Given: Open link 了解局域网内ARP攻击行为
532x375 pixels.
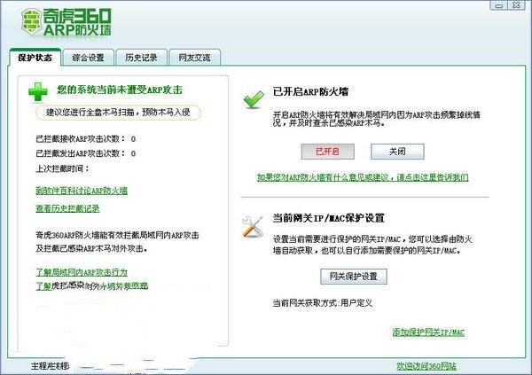Looking at the screenshot, I should click(82, 272).
